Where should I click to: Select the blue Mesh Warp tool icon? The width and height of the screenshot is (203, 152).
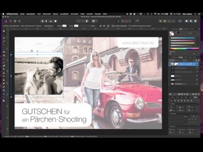(x=4, y=90)
